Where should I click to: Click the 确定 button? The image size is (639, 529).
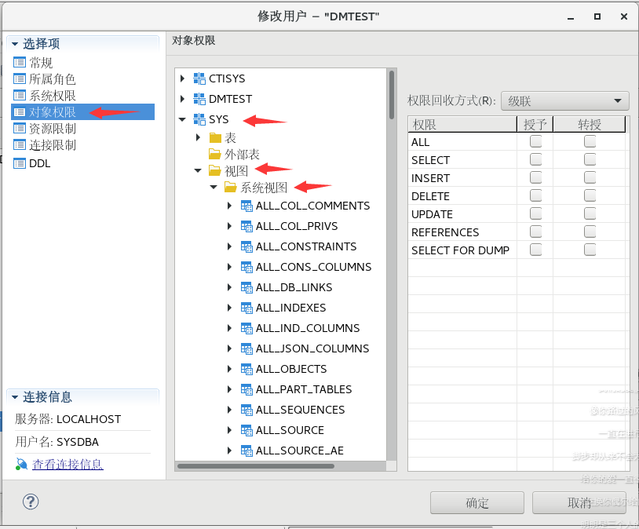point(477,503)
